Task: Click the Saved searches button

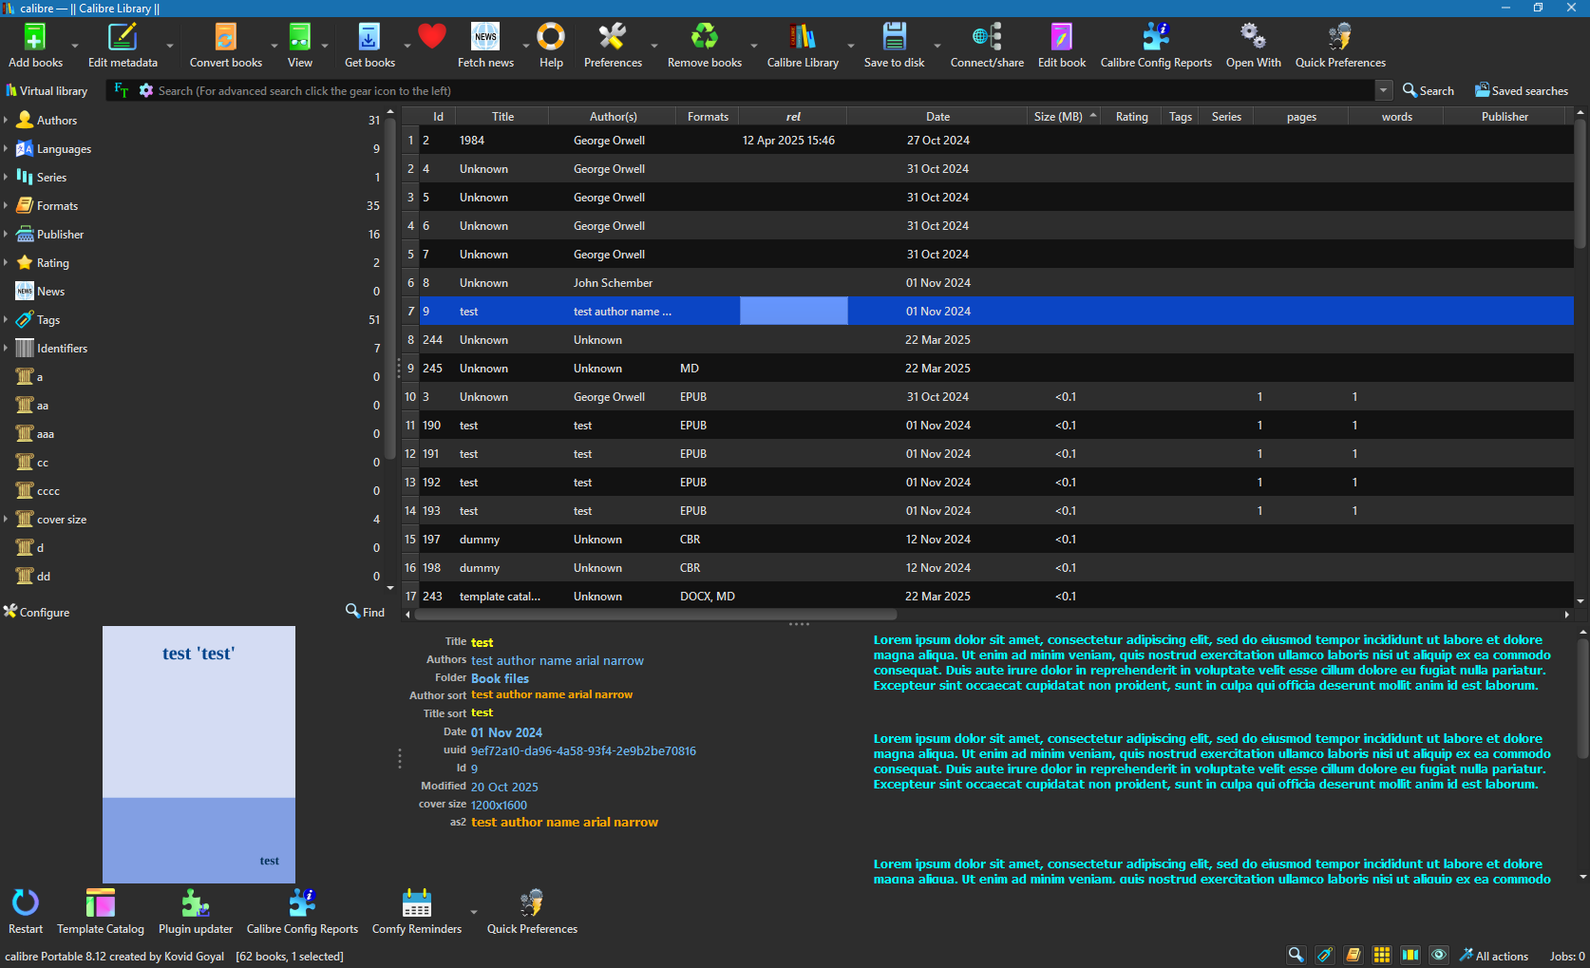Action: click(x=1521, y=91)
